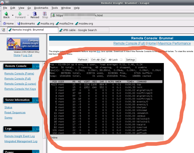This screenshot has width=194, height=153.
Task: Click the Back navigation icon
Action: (6, 15)
